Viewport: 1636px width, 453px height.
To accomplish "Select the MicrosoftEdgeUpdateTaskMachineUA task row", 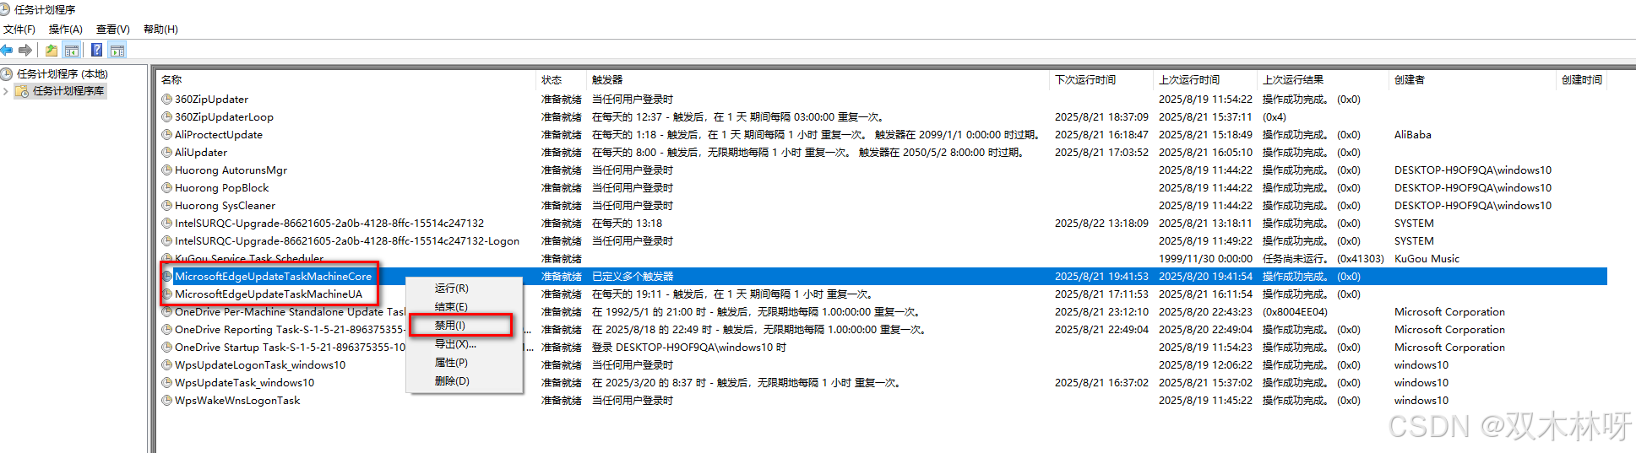I will pyautogui.click(x=883, y=294).
